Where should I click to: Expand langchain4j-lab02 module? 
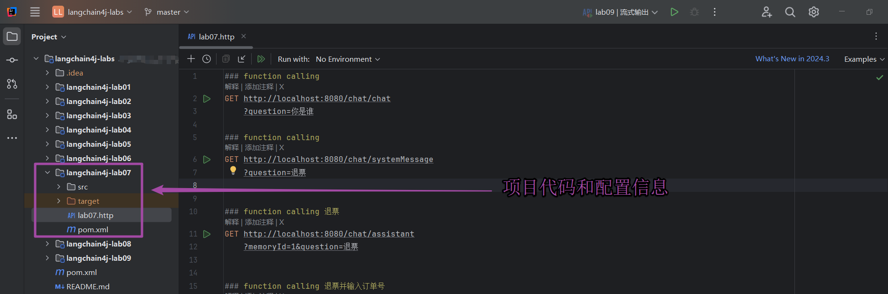[47, 101]
